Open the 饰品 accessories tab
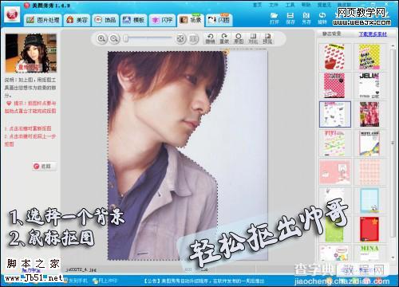 [105, 20]
